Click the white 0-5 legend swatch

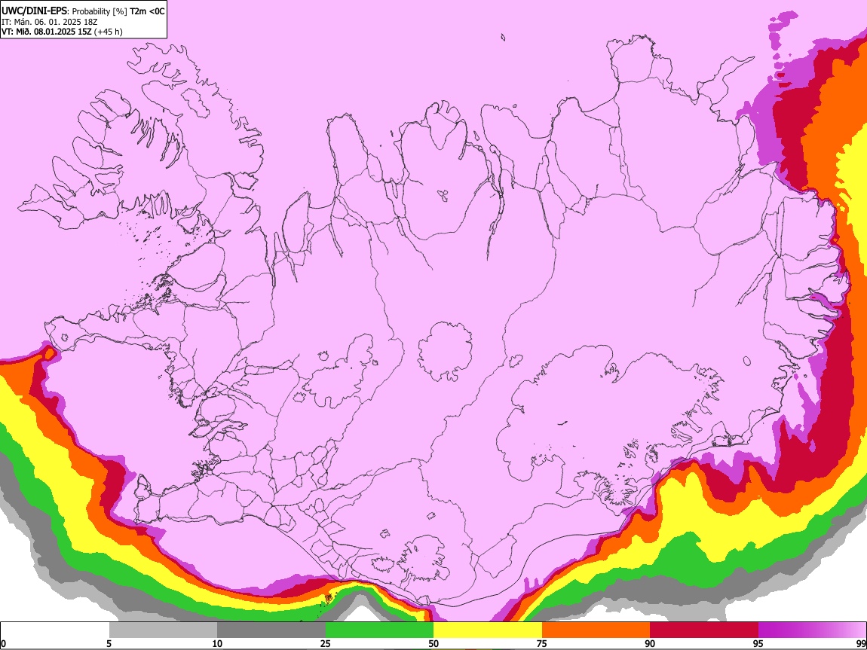click(55, 630)
